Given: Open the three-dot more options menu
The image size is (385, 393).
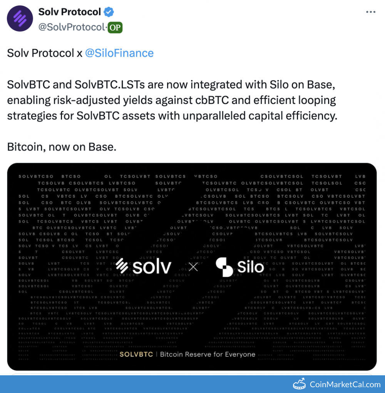Looking at the screenshot, I should pos(370,12).
